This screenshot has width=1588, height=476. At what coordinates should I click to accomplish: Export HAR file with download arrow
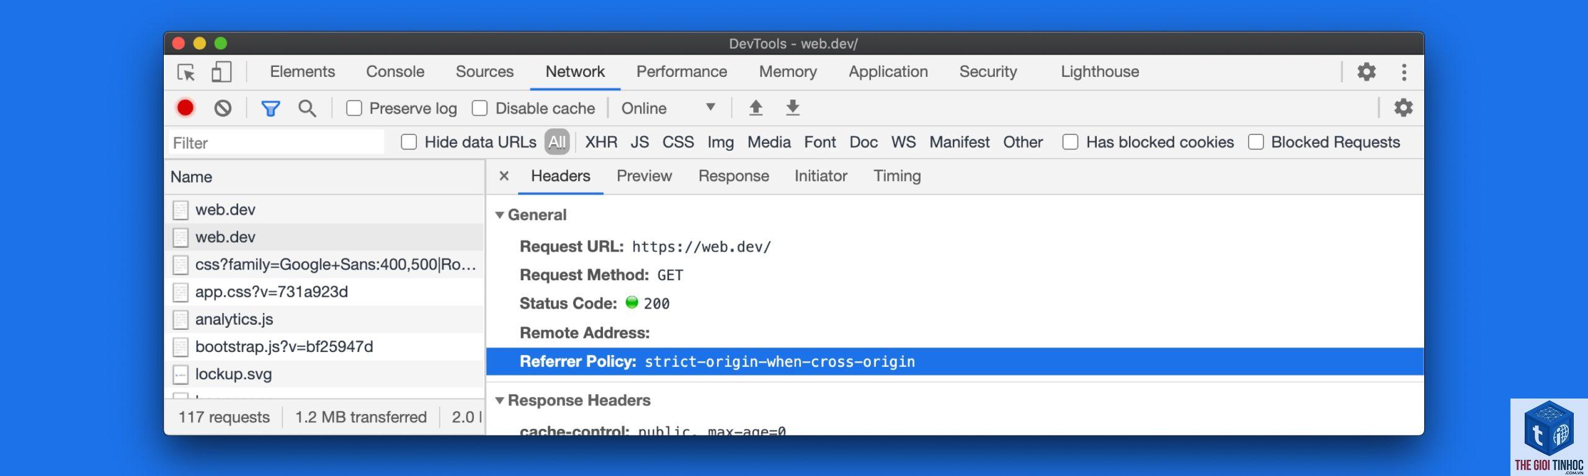click(x=793, y=108)
